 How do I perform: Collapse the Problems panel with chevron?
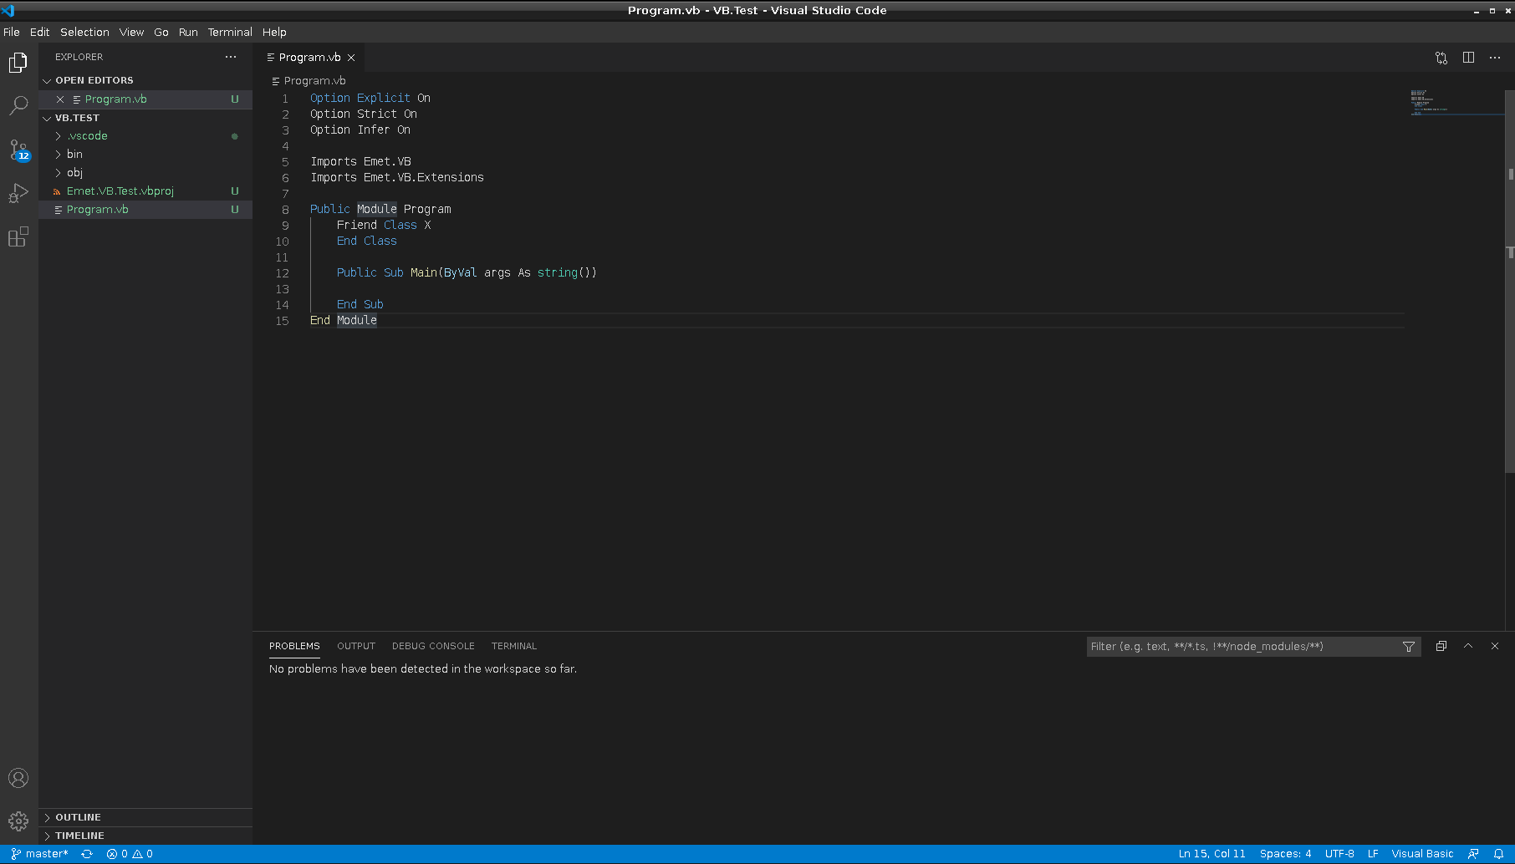tap(1468, 646)
